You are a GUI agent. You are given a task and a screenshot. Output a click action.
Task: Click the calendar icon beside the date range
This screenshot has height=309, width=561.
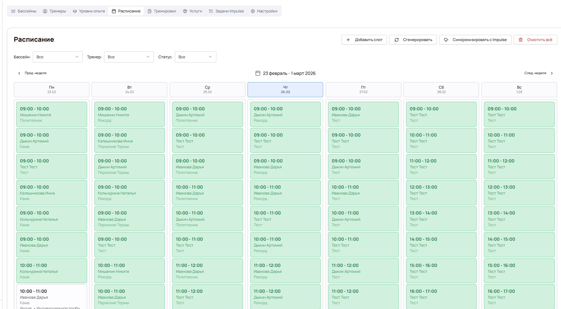tap(258, 73)
